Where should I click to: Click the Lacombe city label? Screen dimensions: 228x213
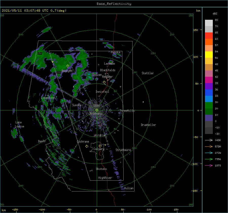click(109, 64)
